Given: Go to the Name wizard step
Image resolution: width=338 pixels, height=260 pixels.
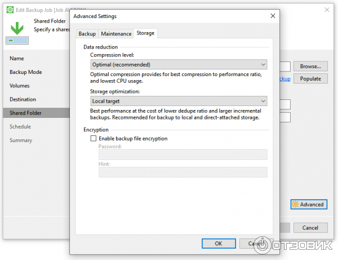Looking at the screenshot, I should [17, 59].
